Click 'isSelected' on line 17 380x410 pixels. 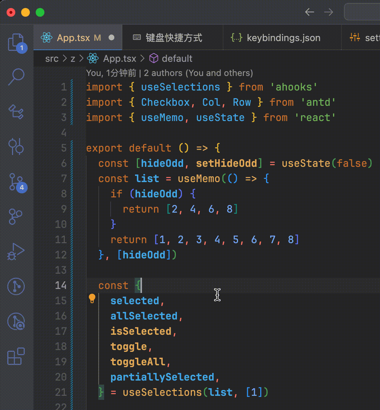point(141,331)
